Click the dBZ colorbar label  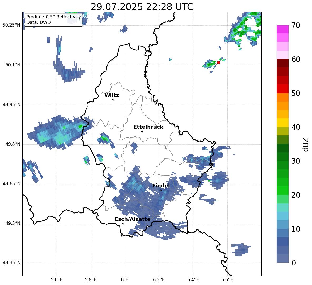click(305, 144)
